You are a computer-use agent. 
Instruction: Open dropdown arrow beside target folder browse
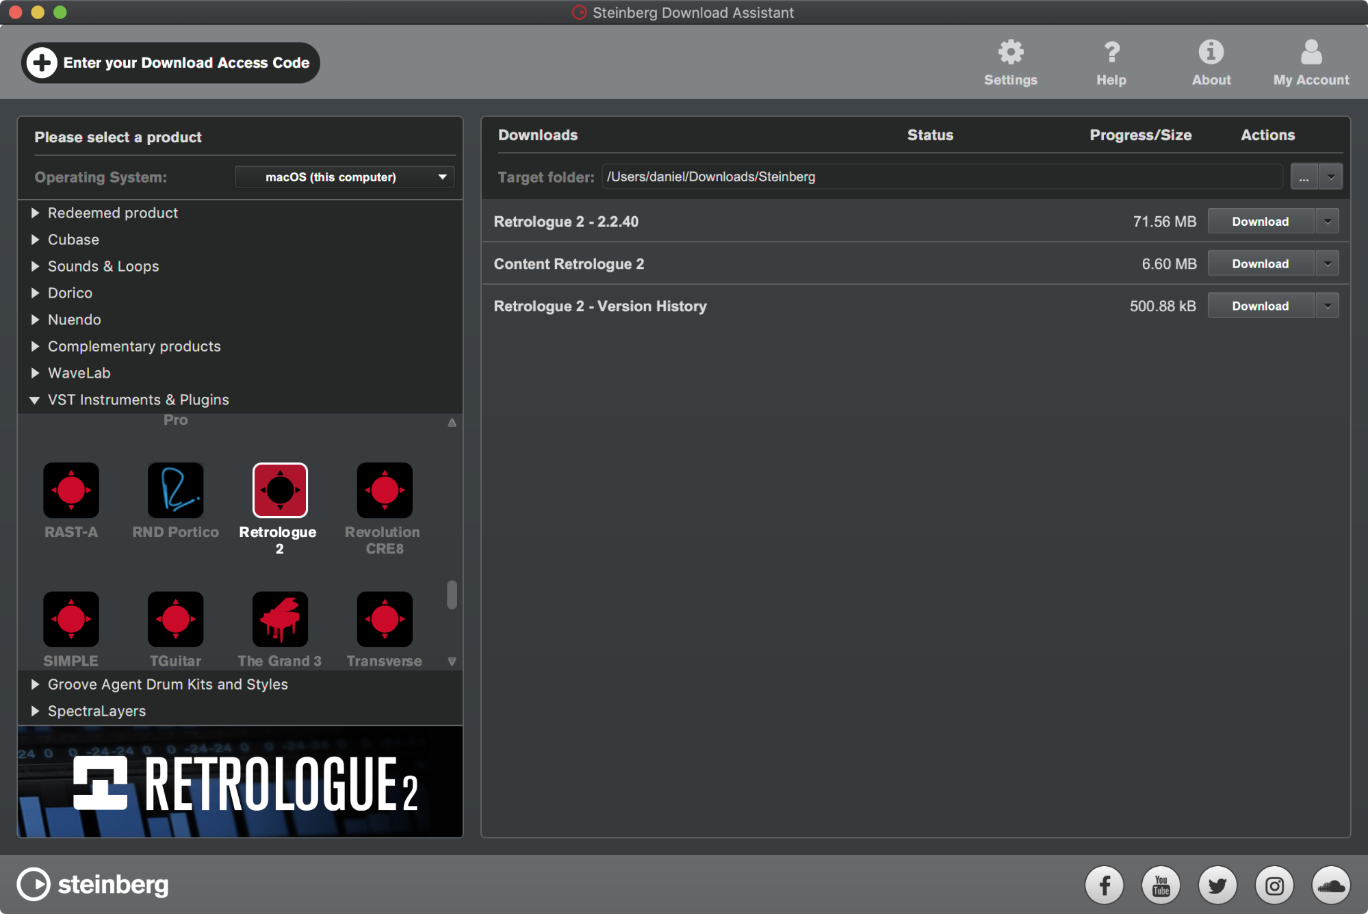pyautogui.click(x=1331, y=177)
